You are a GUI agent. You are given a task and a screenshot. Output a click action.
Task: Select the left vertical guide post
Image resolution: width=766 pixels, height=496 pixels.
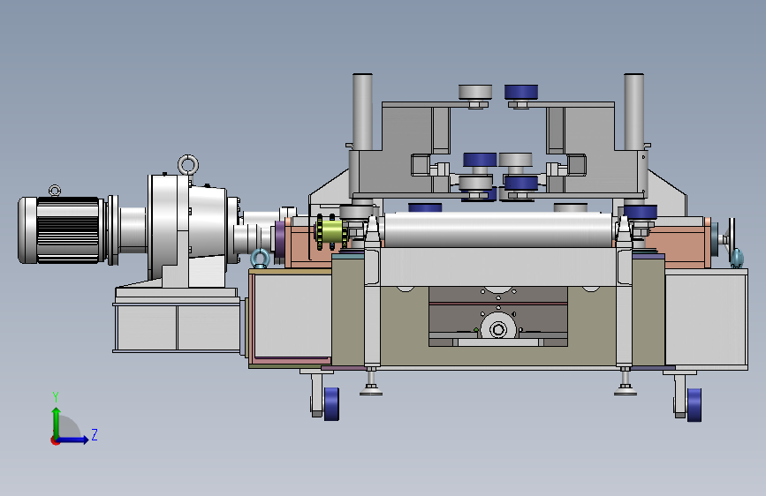pyautogui.click(x=362, y=112)
